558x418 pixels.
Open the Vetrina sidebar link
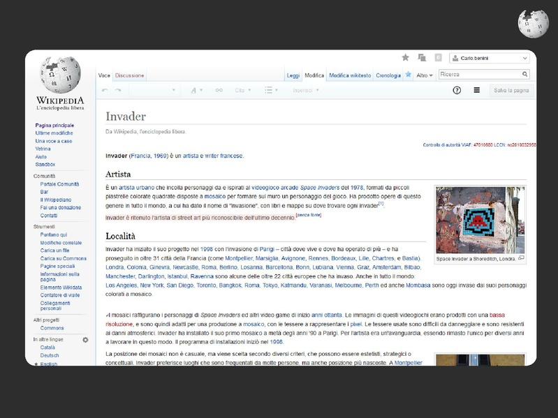tap(43, 149)
